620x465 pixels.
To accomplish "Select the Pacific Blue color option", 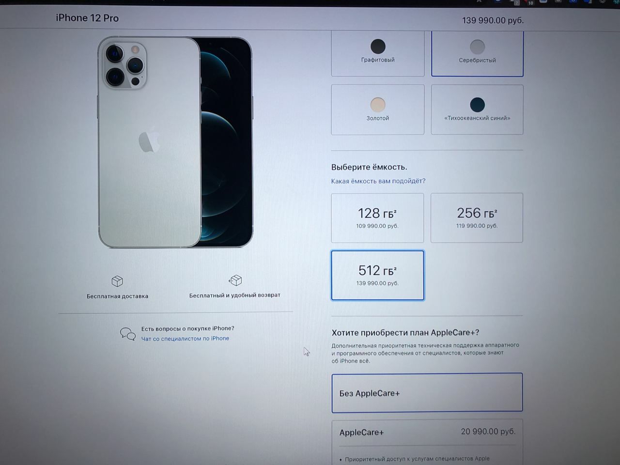I will tap(477, 109).
